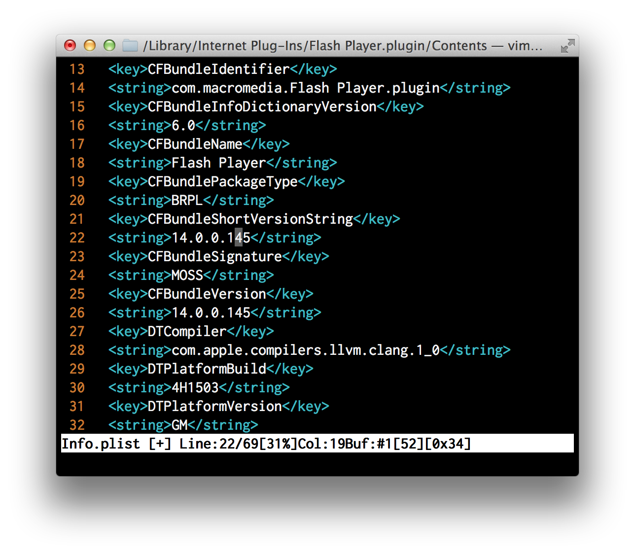Image resolution: width=635 pixels, height=554 pixels.
Task: Click DTPlatformBuild key on line 29
Action: coord(207,369)
